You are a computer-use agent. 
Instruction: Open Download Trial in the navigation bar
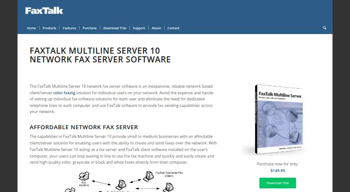[x=115, y=28]
